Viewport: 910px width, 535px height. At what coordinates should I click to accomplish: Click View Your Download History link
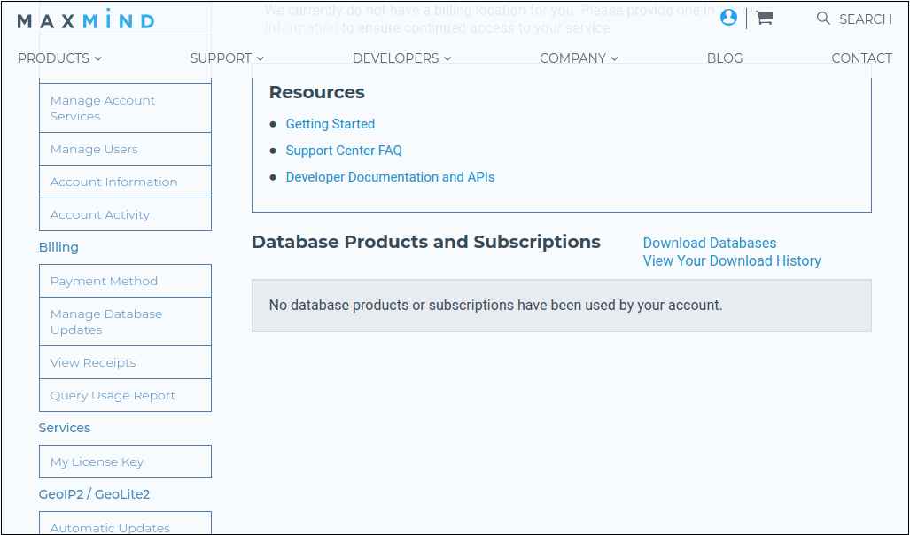(x=732, y=260)
